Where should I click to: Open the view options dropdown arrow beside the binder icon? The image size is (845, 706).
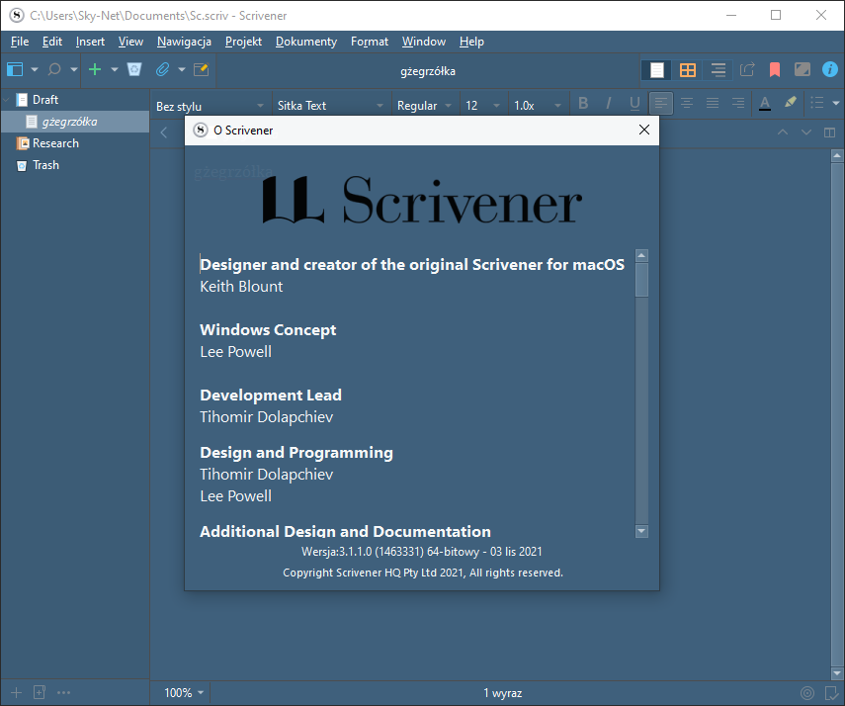pyautogui.click(x=35, y=69)
